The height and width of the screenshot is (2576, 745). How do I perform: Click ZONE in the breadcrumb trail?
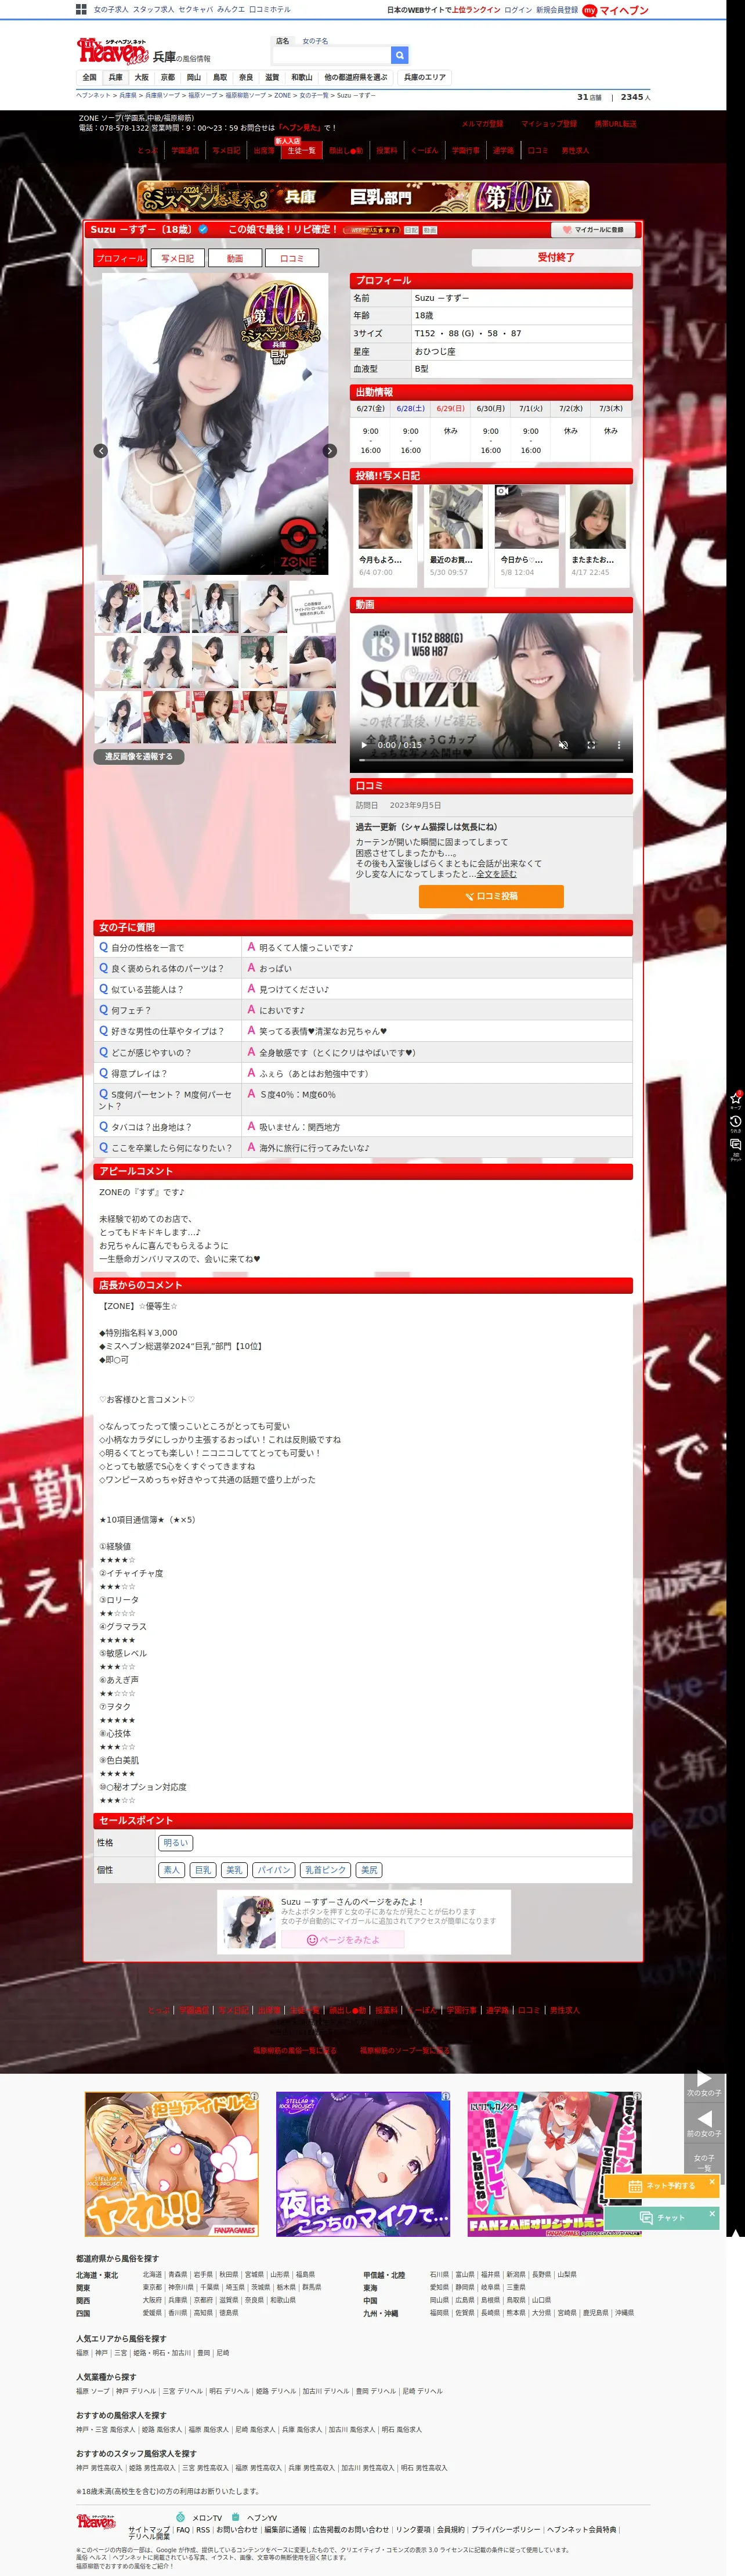coord(283,96)
